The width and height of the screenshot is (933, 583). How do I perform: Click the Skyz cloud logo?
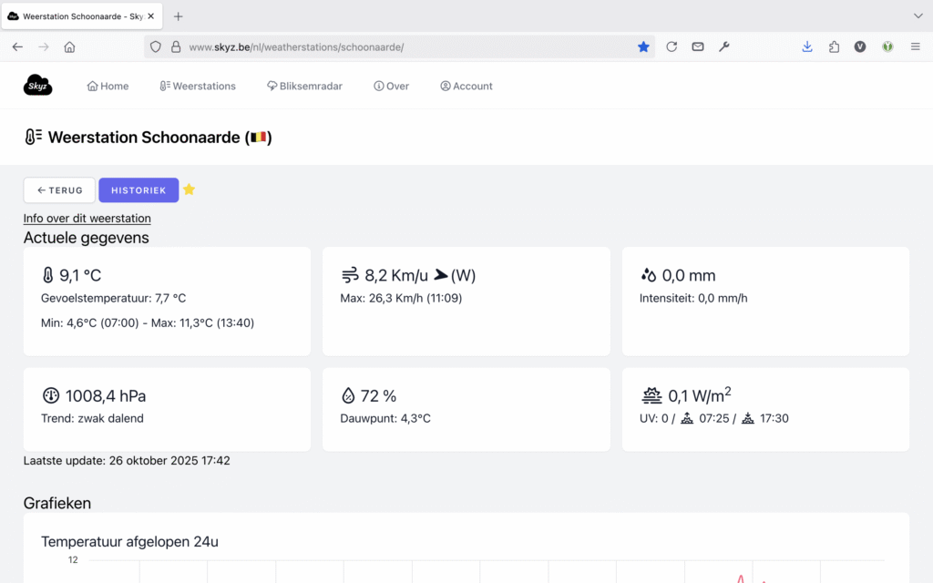point(37,86)
